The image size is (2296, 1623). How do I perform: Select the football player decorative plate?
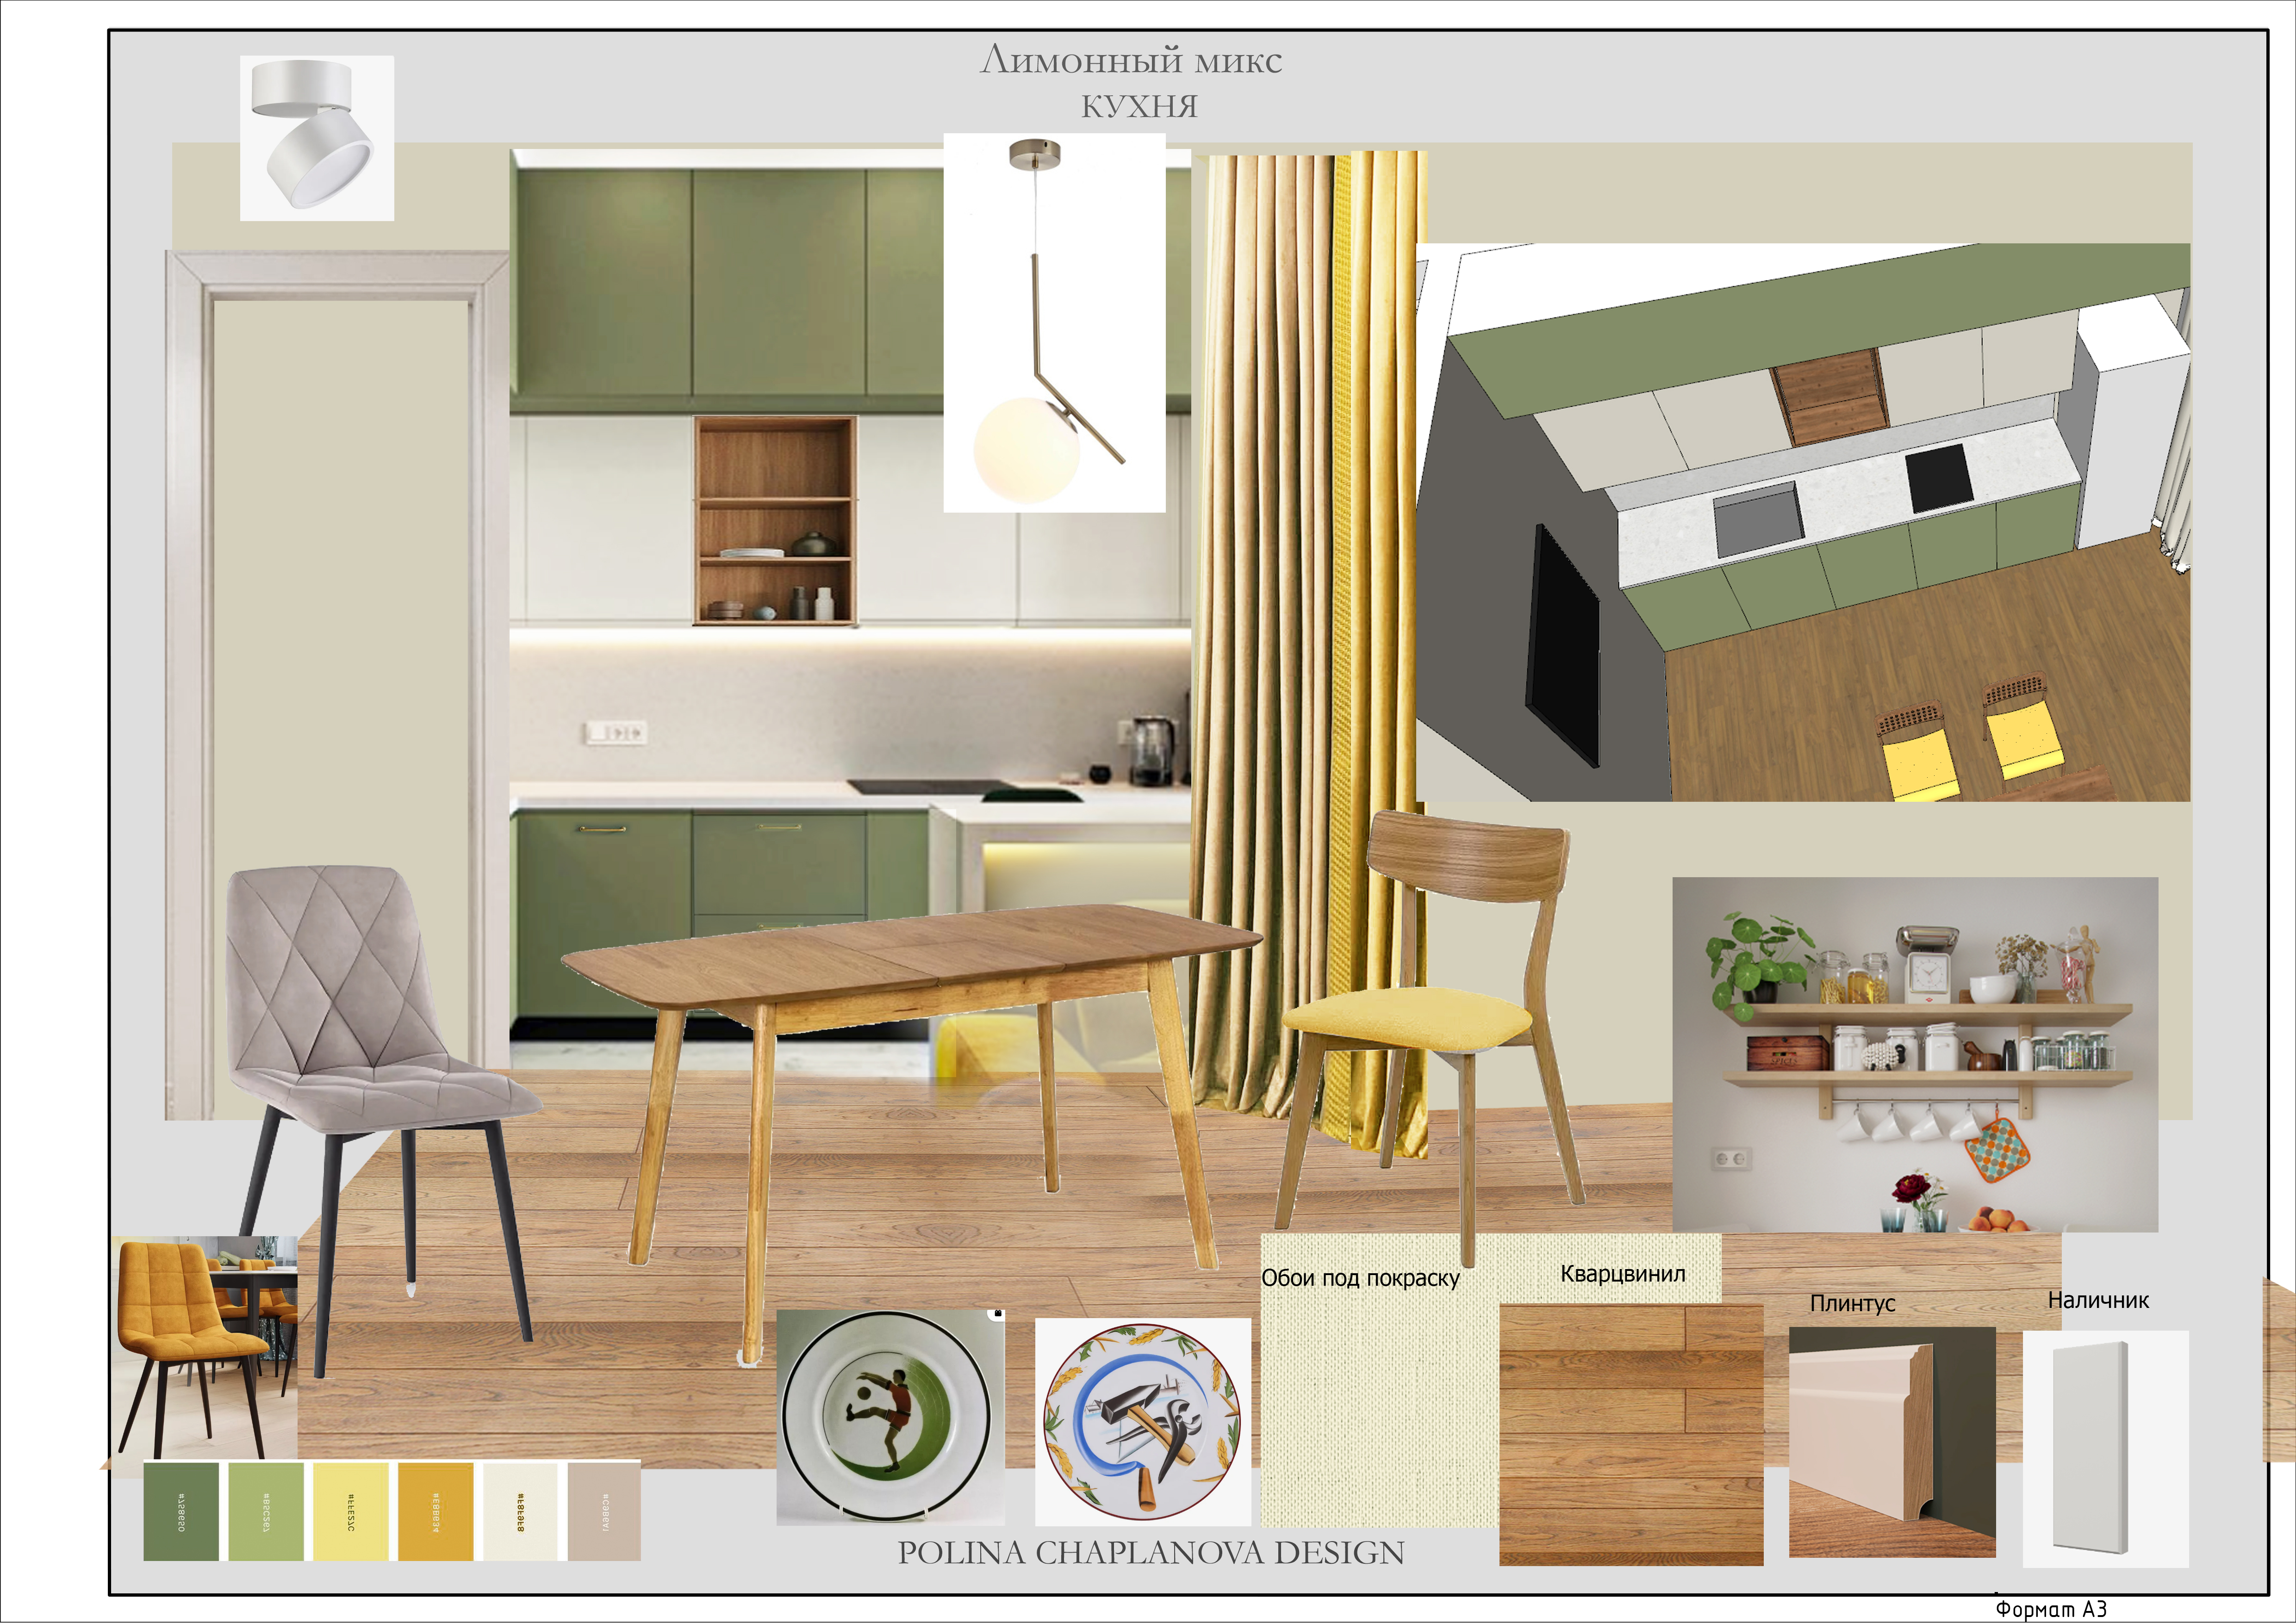tap(890, 1417)
